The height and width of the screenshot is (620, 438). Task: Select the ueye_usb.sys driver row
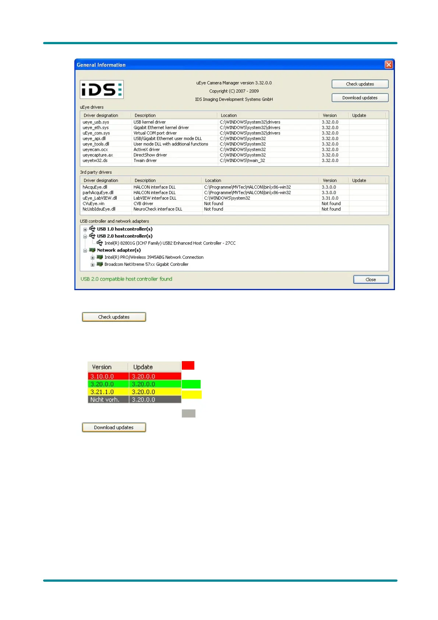pyautogui.click(x=234, y=122)
